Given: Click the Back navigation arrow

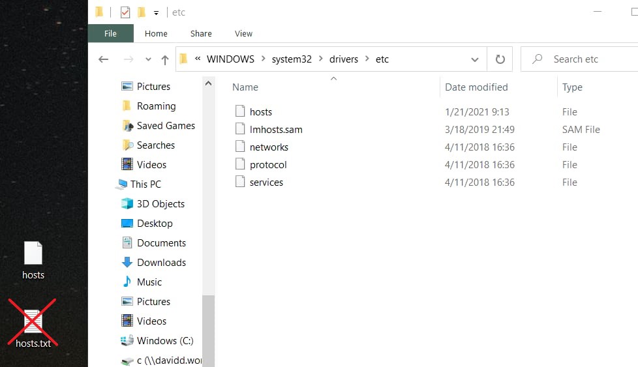Looking at the screenshot, I should (103, 59).
